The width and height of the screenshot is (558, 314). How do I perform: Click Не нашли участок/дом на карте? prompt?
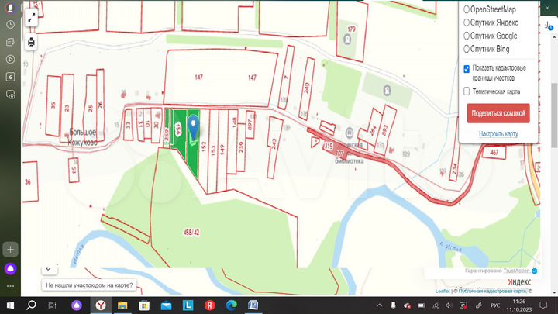[89, 285]
